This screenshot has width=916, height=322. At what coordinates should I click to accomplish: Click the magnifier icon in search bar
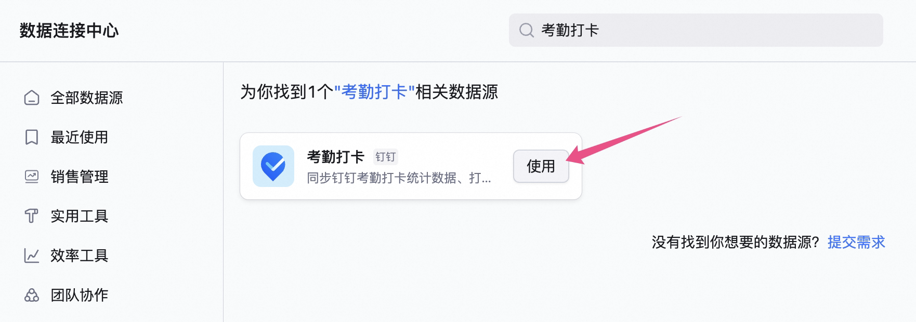click(527, 30)
